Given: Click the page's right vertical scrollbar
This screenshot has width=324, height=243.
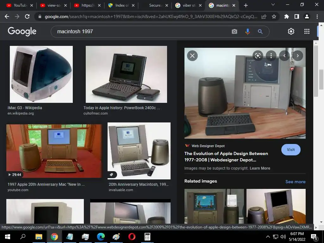Looking at the screenshot, I should (321, 79).
